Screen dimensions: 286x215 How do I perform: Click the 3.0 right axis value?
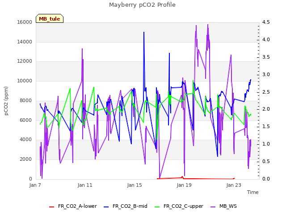point(266,75)
